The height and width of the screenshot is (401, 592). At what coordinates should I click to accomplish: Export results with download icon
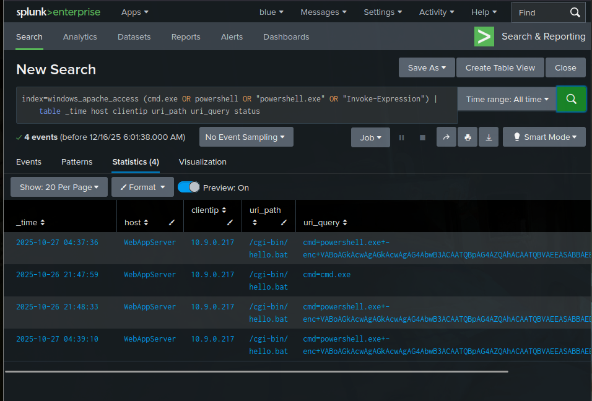(489, 137)
